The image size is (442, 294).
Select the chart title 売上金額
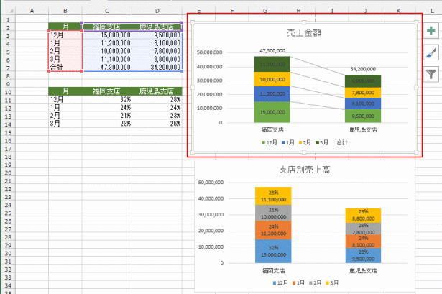pyautogui.click(x=304, y=32)
